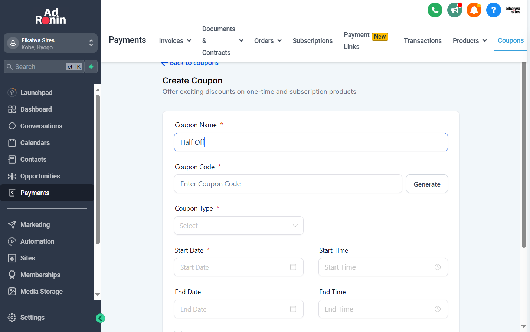This screenshot has height=332, width=530.
Task: Click the Dashboard grid icon
Action: [12, 109]
